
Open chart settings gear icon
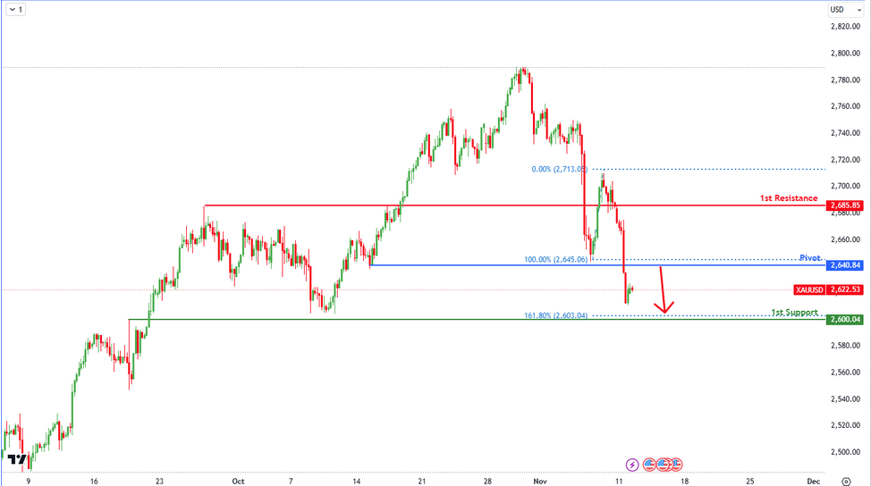pos(846,481)
